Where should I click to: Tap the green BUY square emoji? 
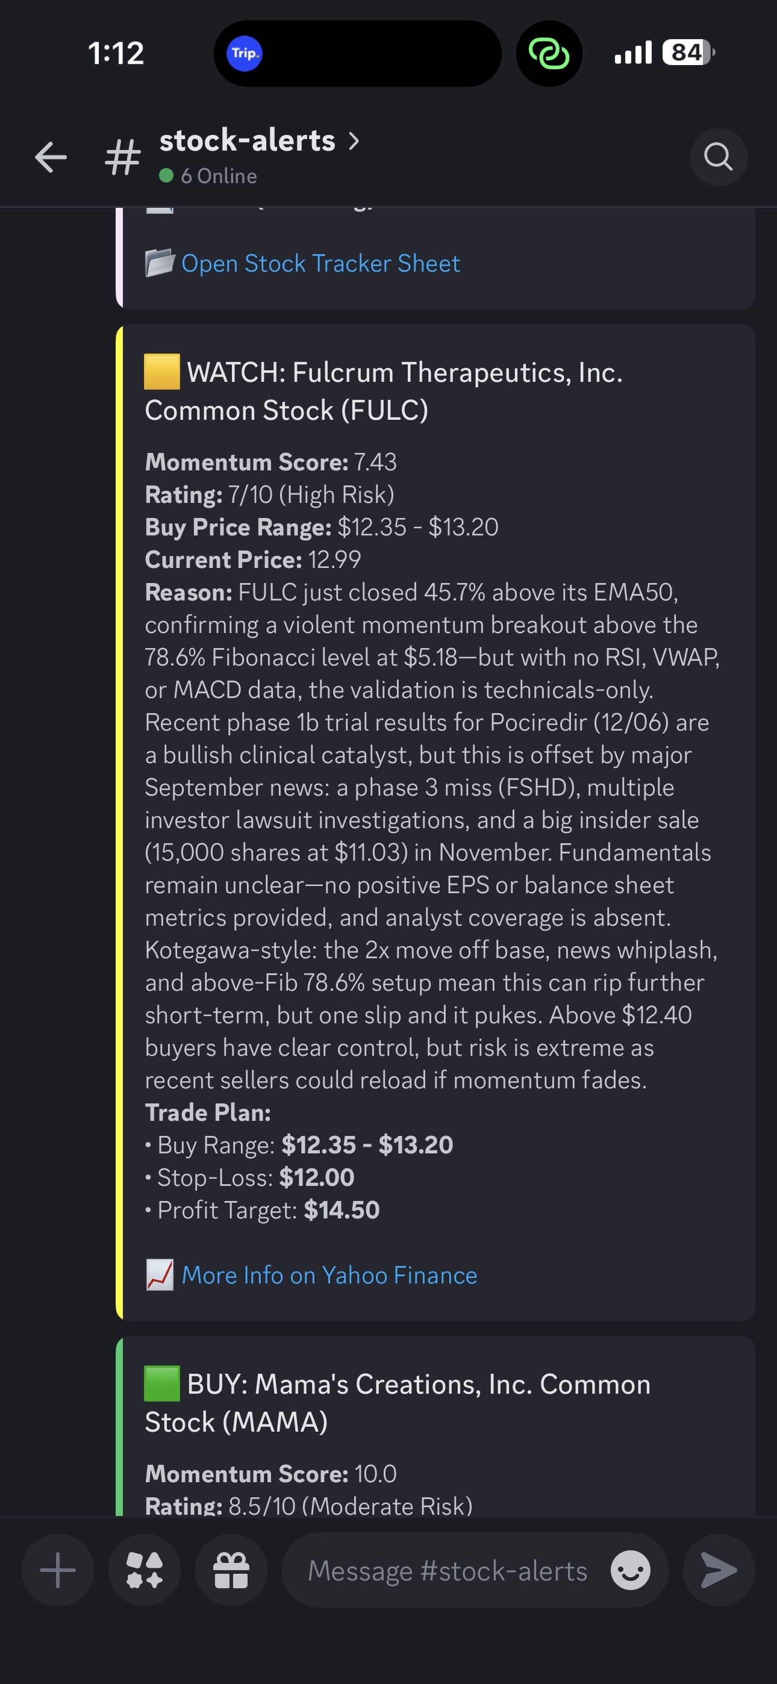pyautogui.click(x=161, y=1384)
